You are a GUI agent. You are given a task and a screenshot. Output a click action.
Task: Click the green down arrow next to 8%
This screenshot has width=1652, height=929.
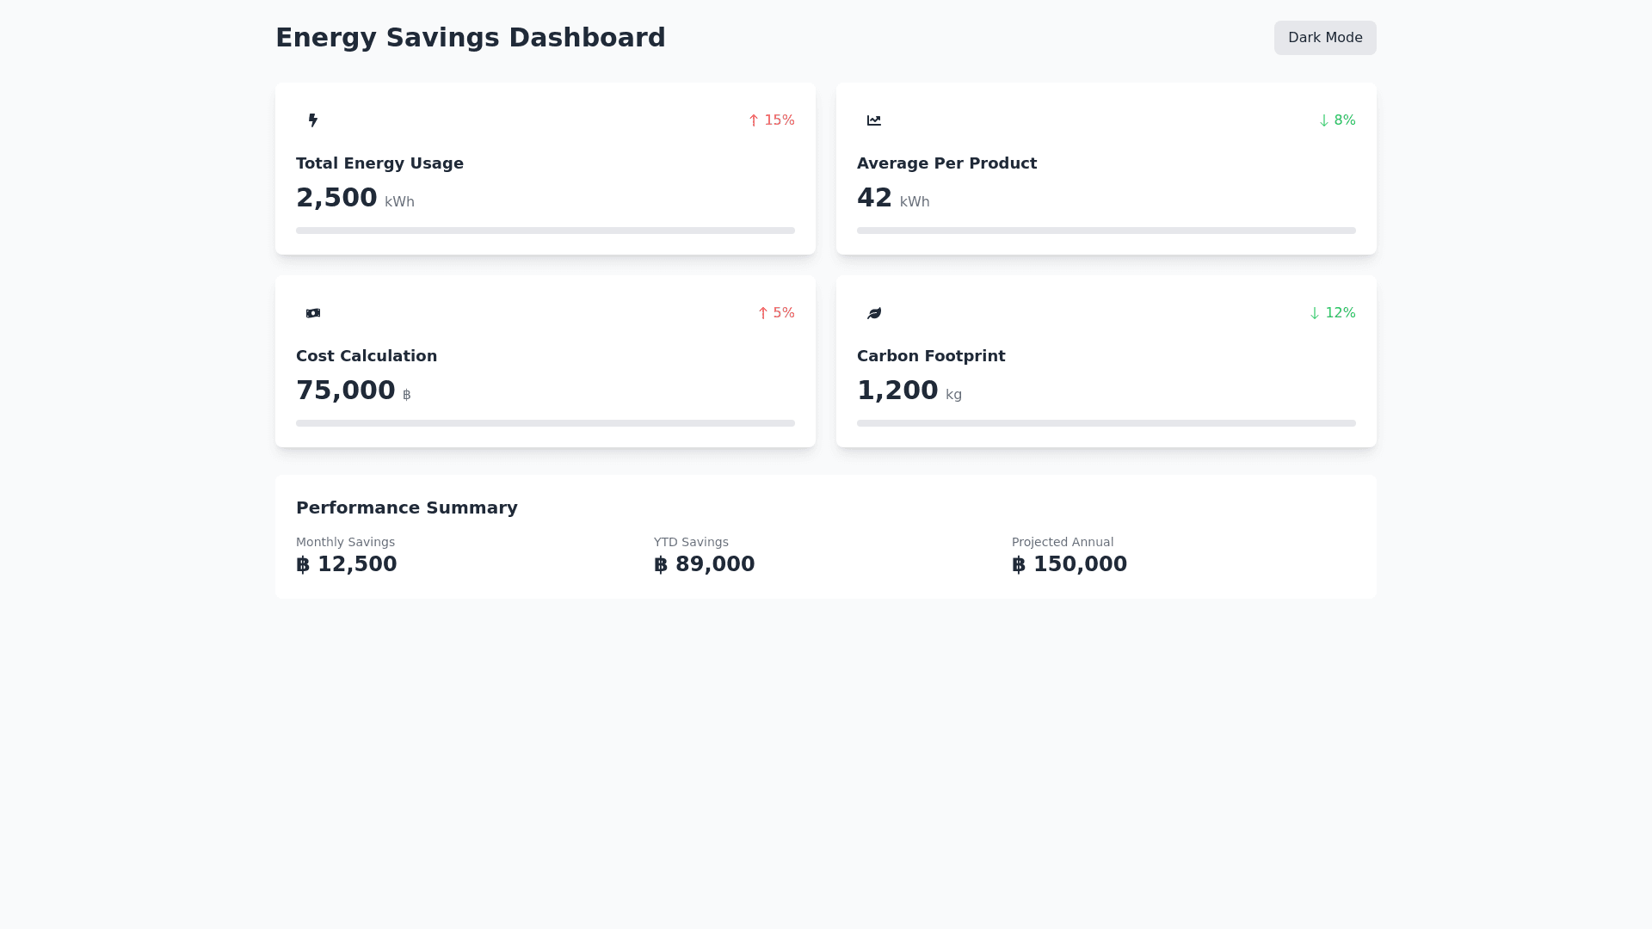point(1324,120)
